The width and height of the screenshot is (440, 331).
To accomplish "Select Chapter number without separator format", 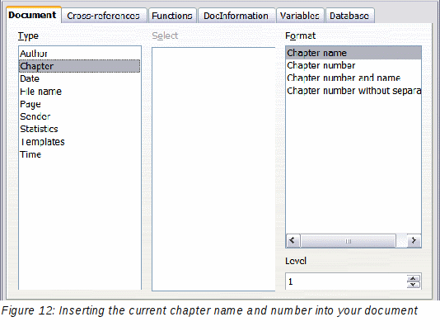I will click(353, 91).
